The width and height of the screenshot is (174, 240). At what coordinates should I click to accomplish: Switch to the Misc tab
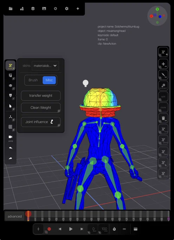[x=49, y=80]
